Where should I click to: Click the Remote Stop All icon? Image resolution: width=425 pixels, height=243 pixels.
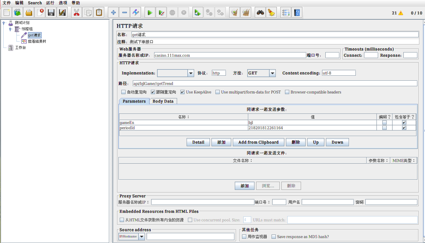[209, 13]
